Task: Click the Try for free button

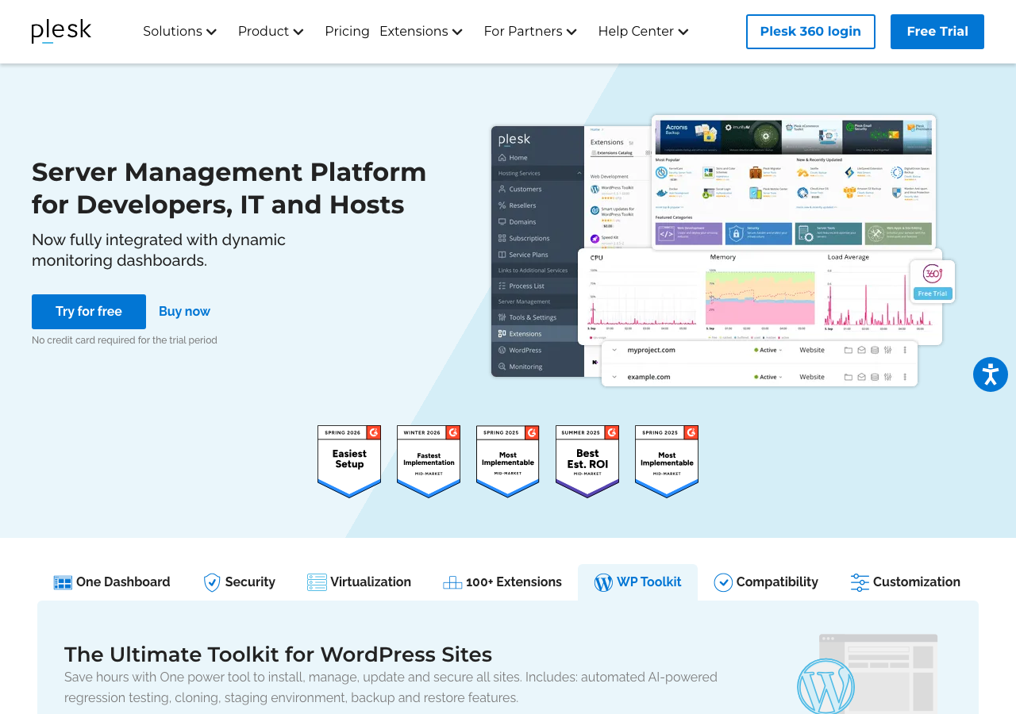Action: [89, 312]
